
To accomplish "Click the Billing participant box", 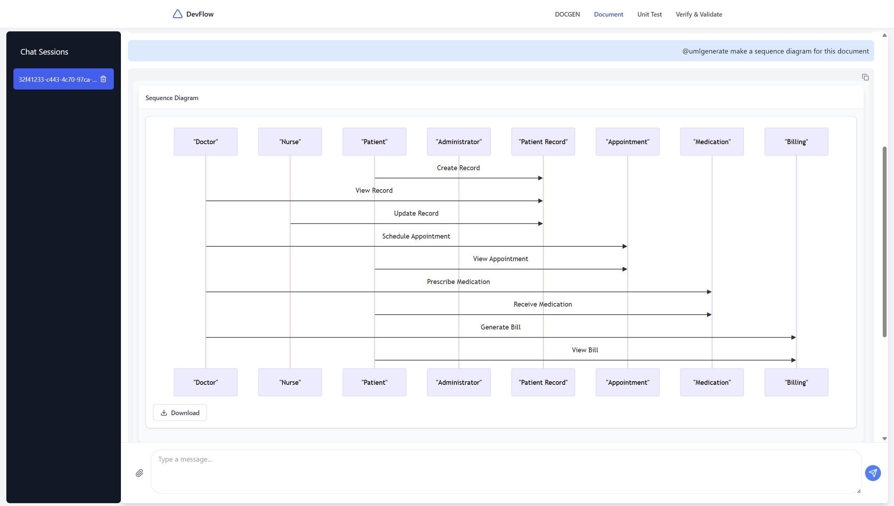I will (796, 141).
